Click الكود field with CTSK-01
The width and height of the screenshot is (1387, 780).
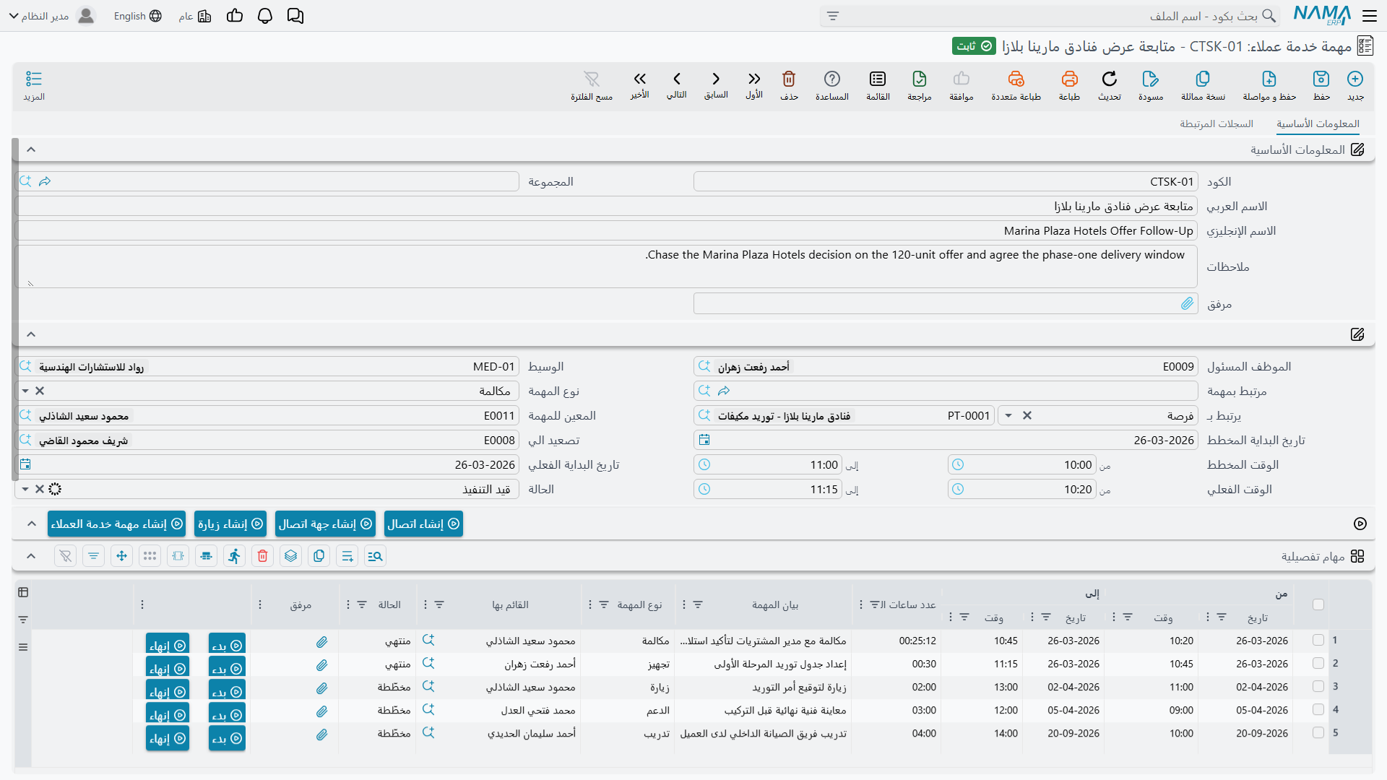pos(945,182)
